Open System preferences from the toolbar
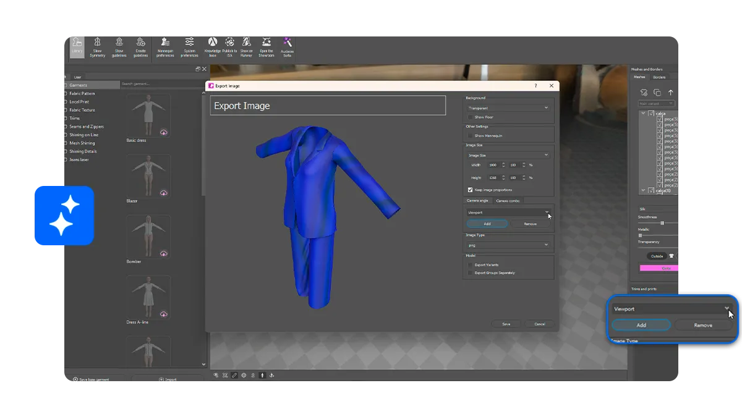742x417 pixels. (x=189, y=47)
